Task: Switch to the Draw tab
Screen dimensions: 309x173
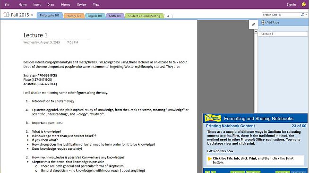Action: point(51,5)
